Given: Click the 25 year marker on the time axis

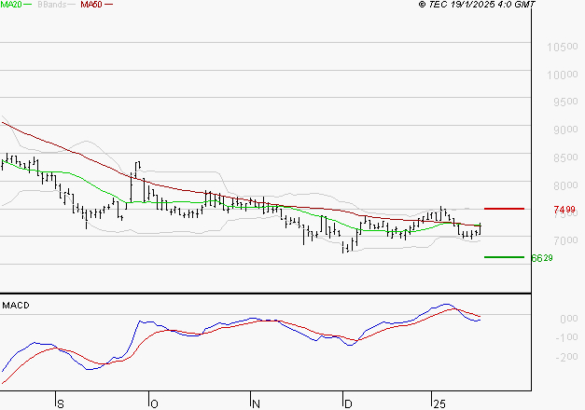Looking at the screenshot, I should 439,403.
